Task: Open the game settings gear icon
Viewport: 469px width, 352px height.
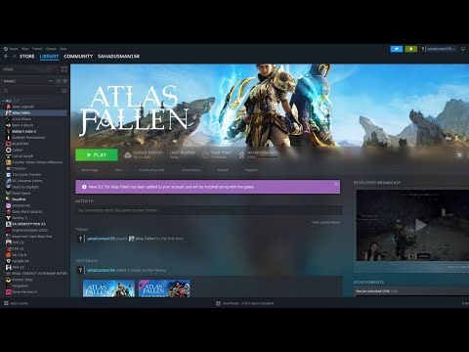Action: [459, 154]
